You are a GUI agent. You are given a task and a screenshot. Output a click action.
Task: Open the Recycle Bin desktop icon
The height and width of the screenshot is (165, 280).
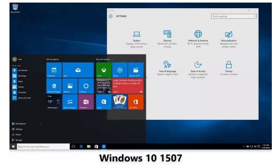point(15,9)
